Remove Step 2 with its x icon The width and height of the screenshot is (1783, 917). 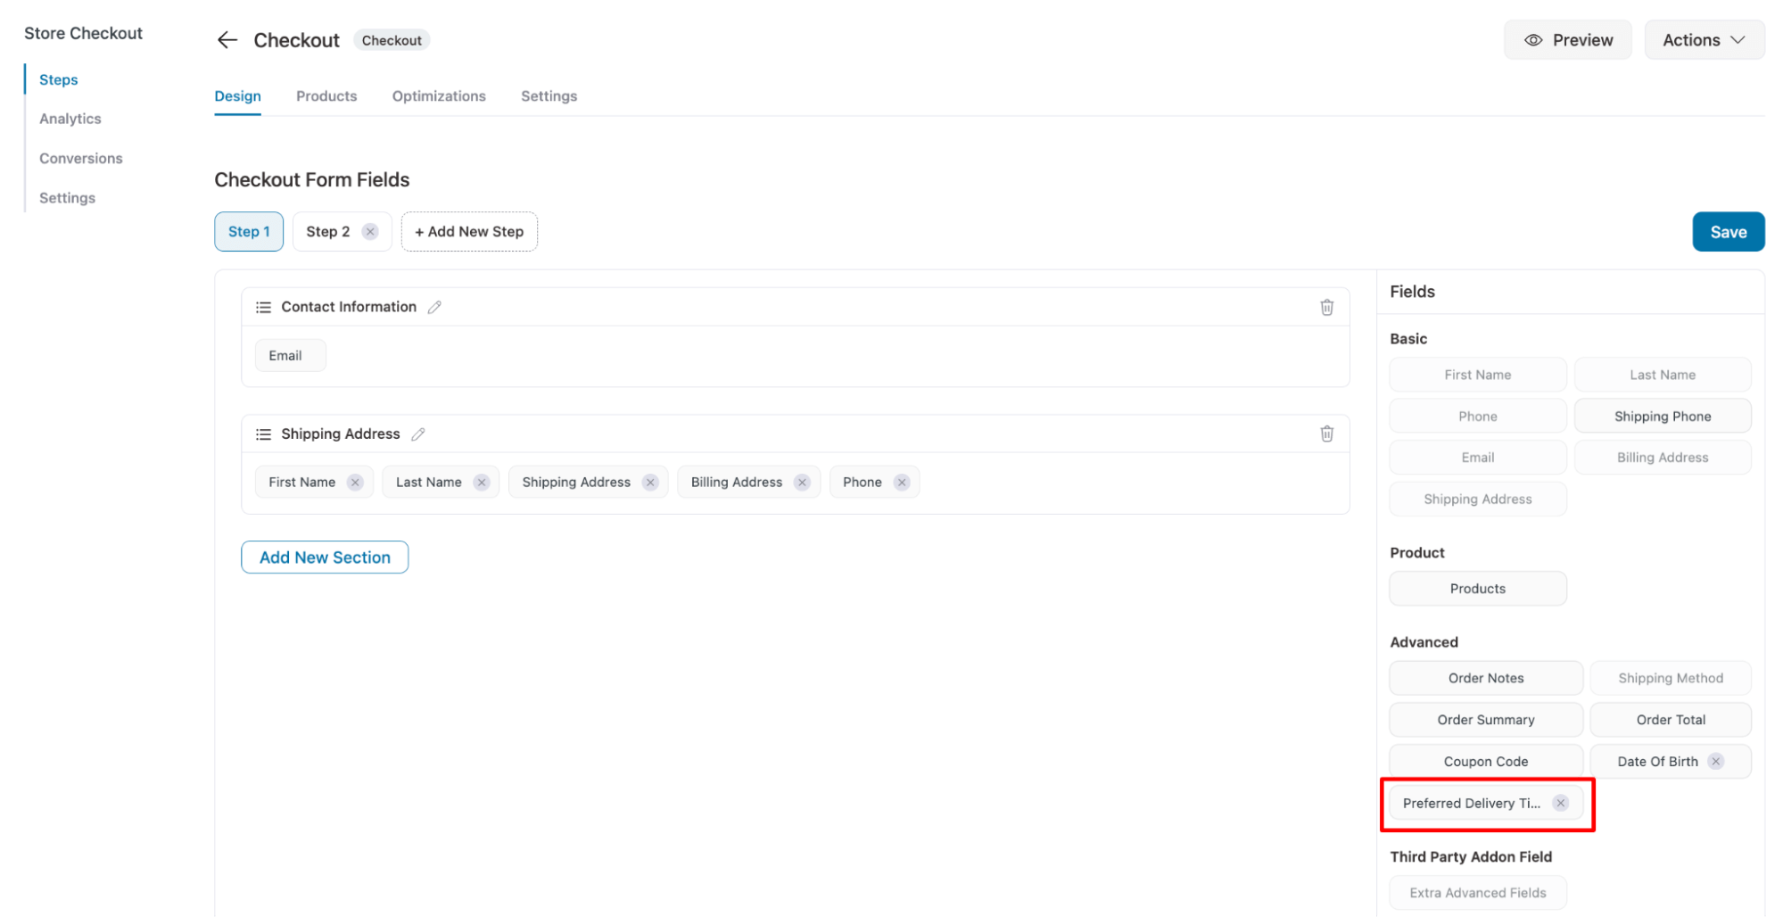point(370,232)
